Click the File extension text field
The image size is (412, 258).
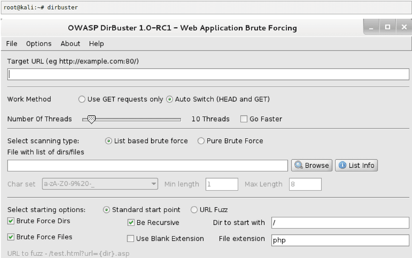[x=340, y=240]
